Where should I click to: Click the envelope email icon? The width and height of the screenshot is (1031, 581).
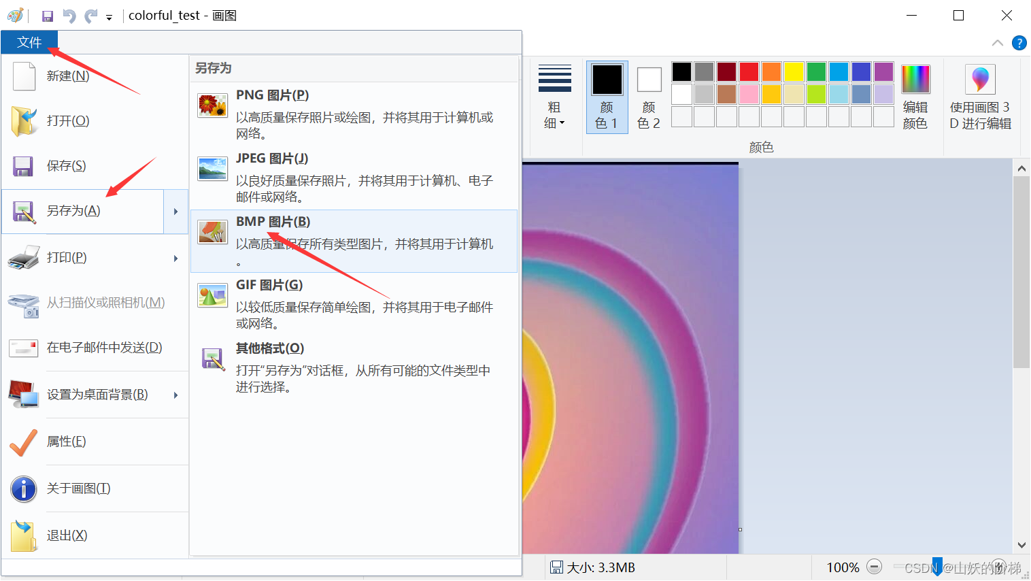23,348
